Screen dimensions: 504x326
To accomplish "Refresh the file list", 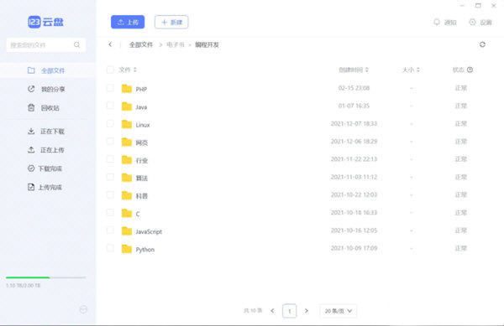I will point(482,44).
